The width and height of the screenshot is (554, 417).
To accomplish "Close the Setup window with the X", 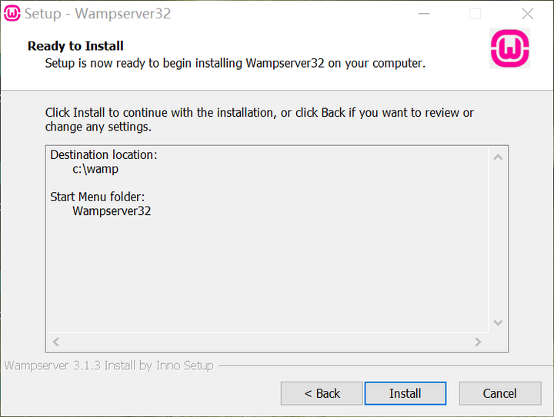I will (x=527, y=14).
